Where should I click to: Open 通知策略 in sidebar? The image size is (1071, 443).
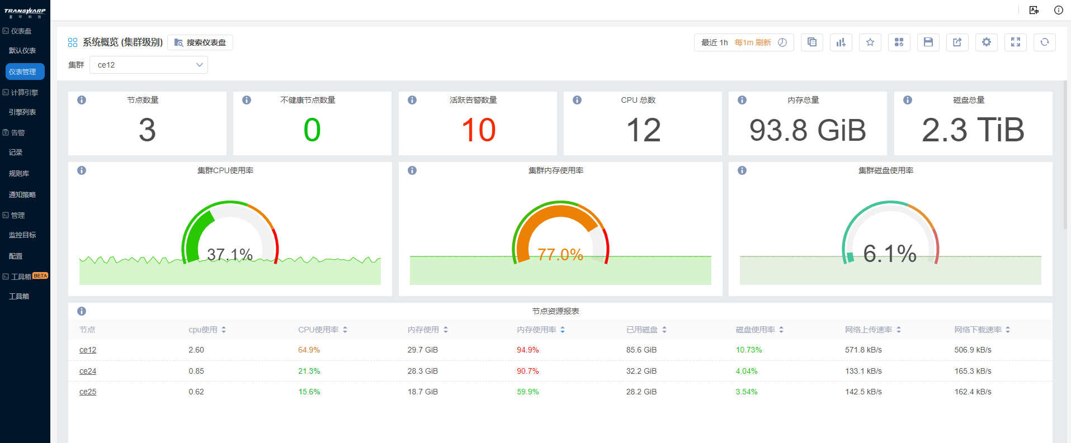pos(22,195)
